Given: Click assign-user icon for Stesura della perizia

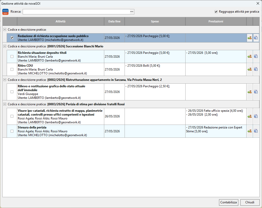Looking at the screenshot, I should point(250,131).
